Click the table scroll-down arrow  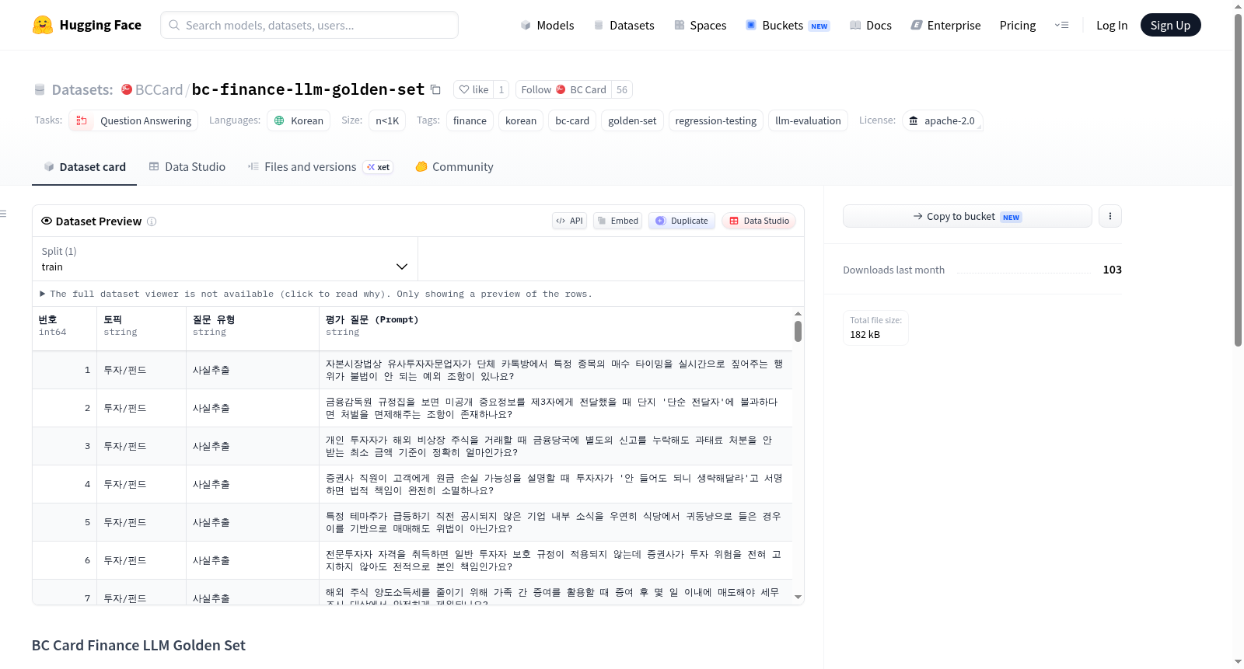pyautogui.click(x=798, y=598)
